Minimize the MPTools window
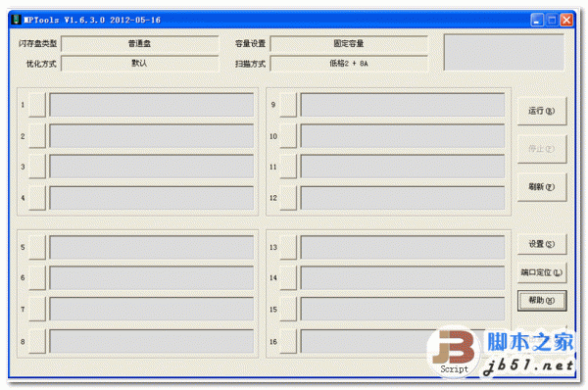The image size is (588, 390). [x=537, y=20]
